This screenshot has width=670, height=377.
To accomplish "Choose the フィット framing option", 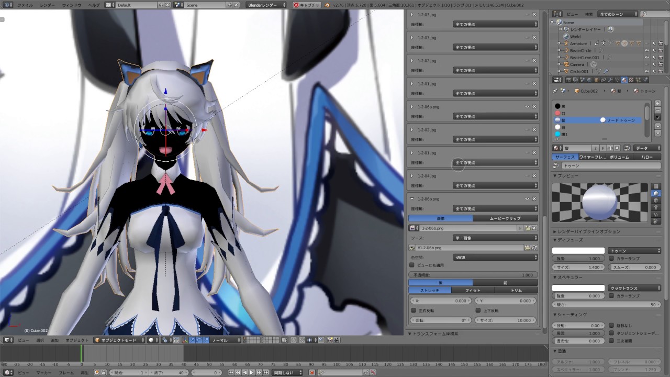I will point(473,290).
